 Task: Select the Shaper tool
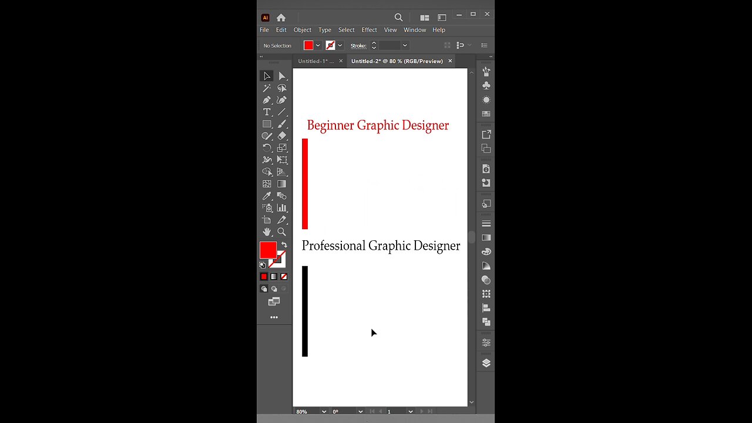click(x=267, y=136)
